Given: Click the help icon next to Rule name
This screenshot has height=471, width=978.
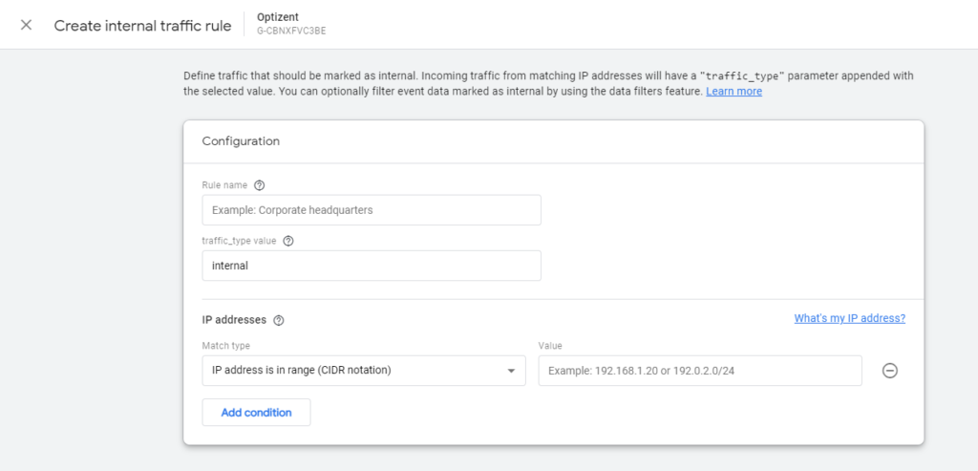Looking at the screenshot, I should point(259,185).
